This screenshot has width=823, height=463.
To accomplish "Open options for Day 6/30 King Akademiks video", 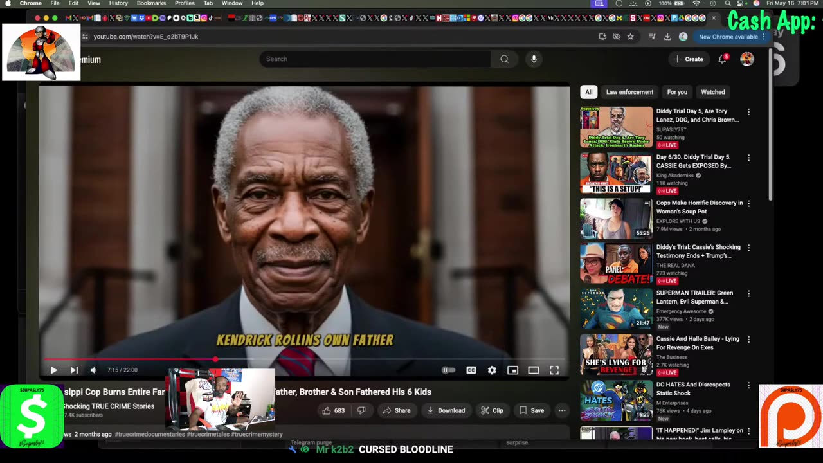I will pos(748,158).
